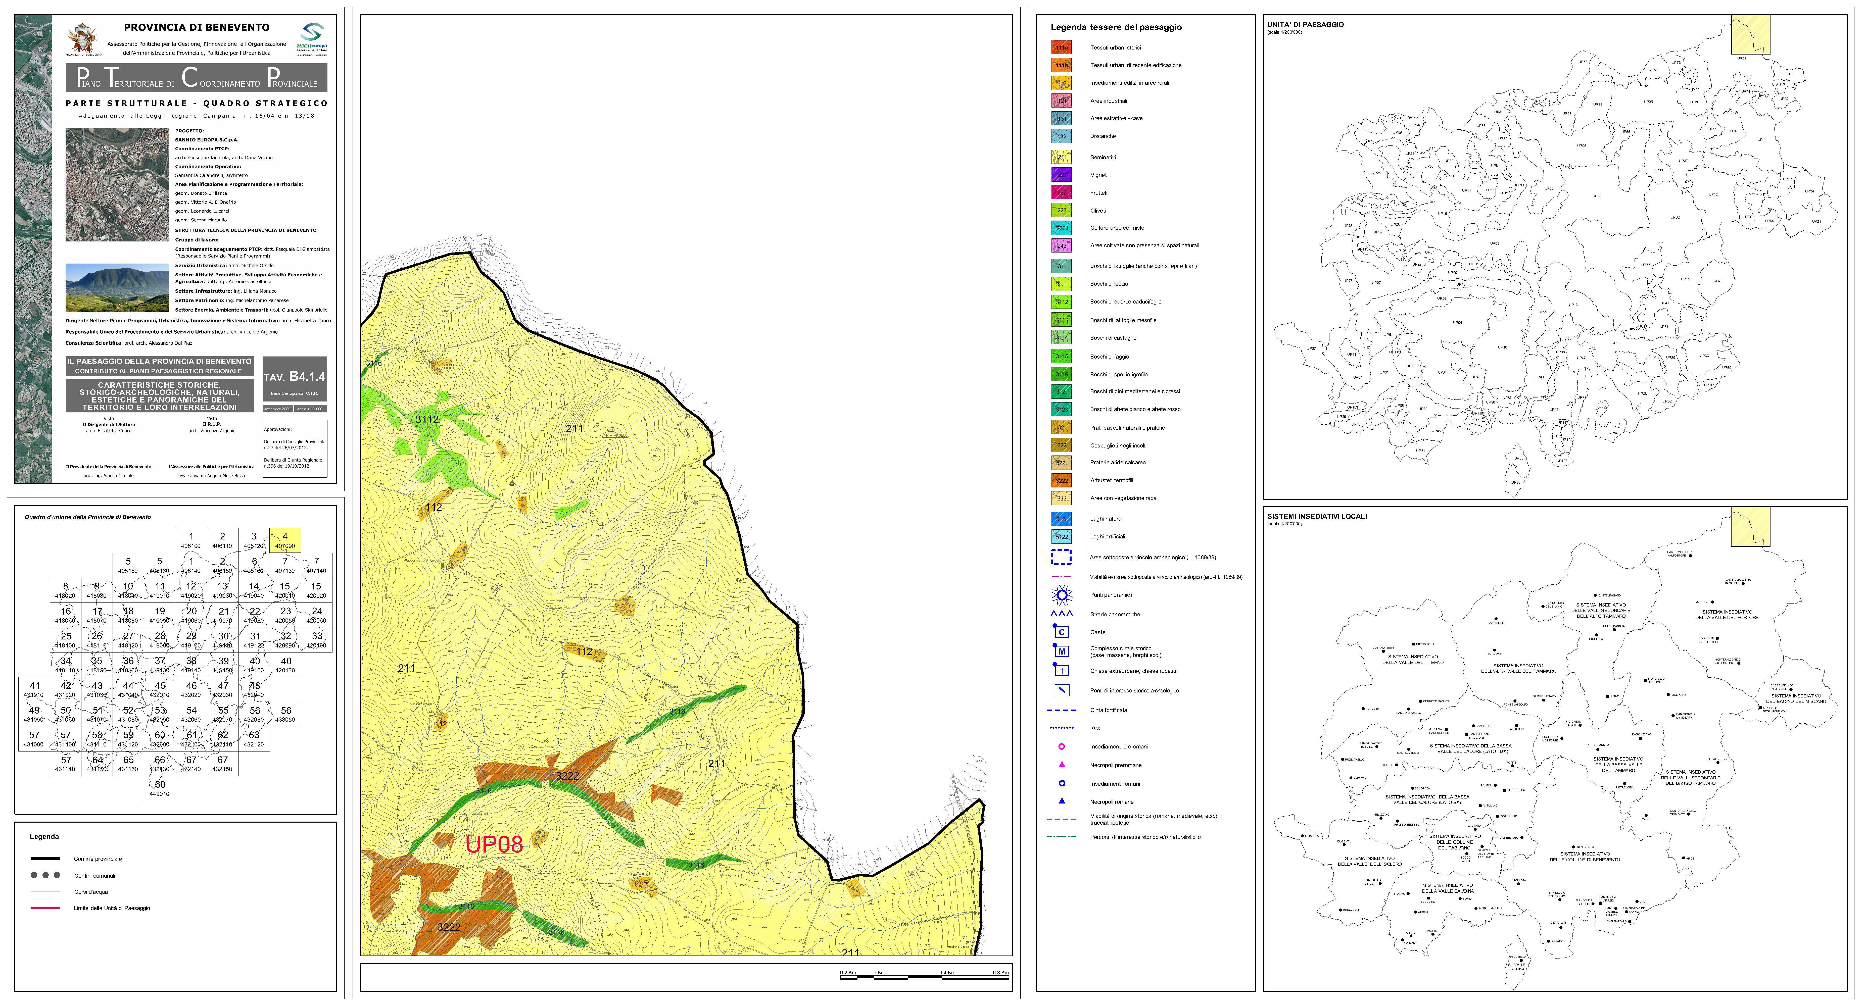Select the 131 Aree estrattive swatch

coord(1061,118)
